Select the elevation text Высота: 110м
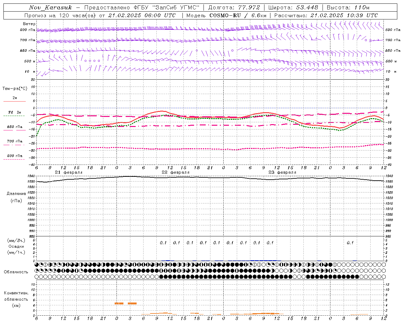 pyautogui.click(x=348, y=8)
